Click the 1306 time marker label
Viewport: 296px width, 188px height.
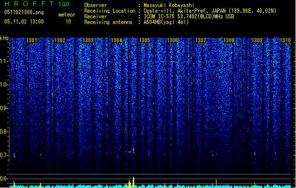pos(173,40)
